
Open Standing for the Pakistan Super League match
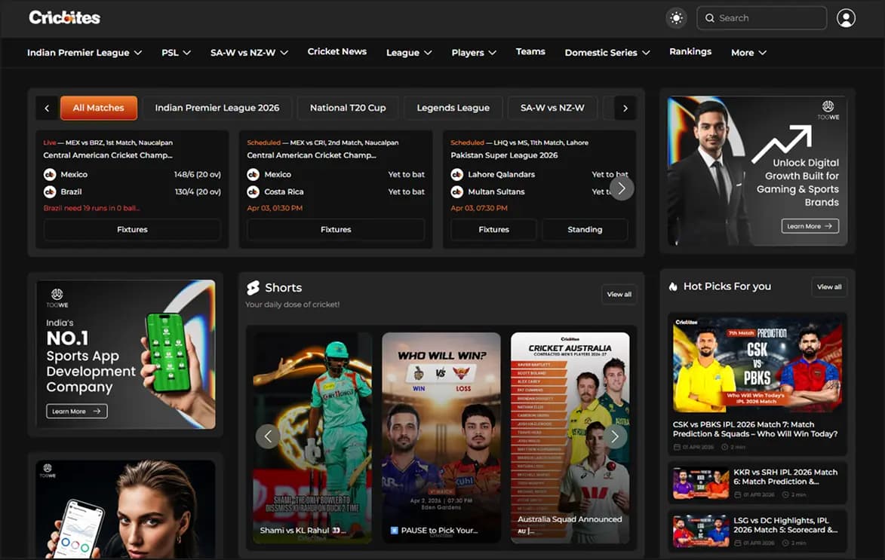585,229
